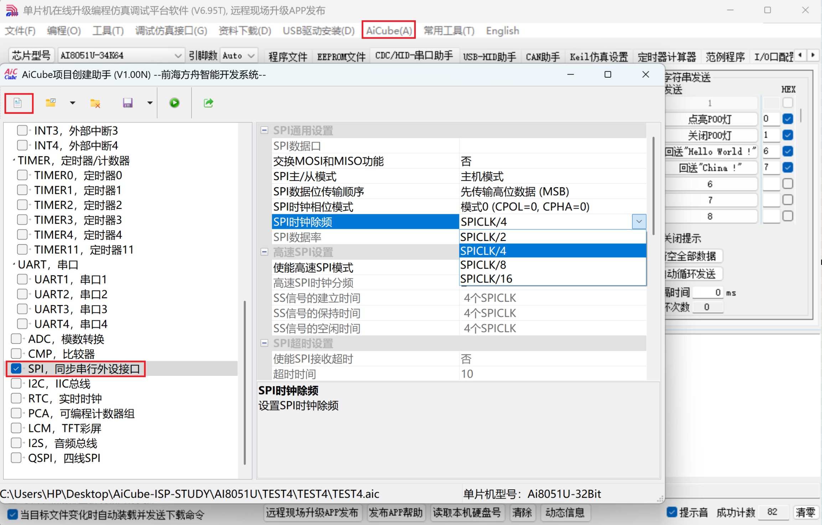The height and width of the screenshot is (525, 822).
Task: Click the TIMER3 tree item label
Action: tap(78, 220)
